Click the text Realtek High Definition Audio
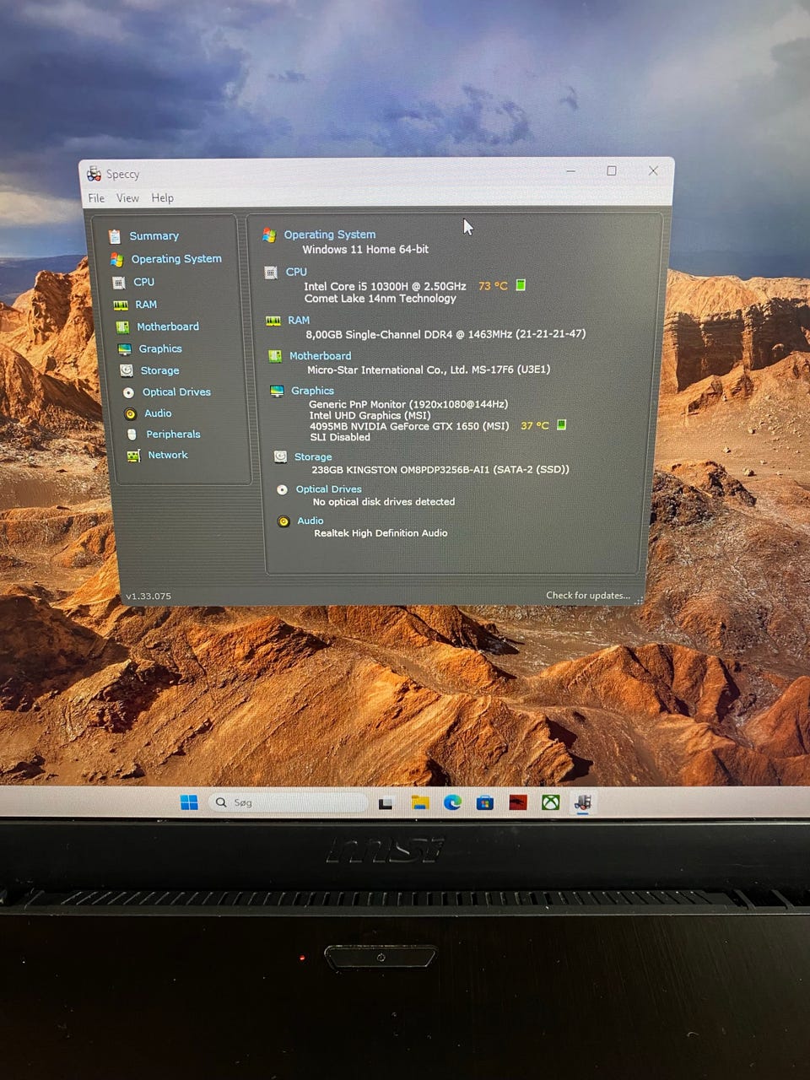The height and width of the screenshot is (1080, 810). click(381, 533)
